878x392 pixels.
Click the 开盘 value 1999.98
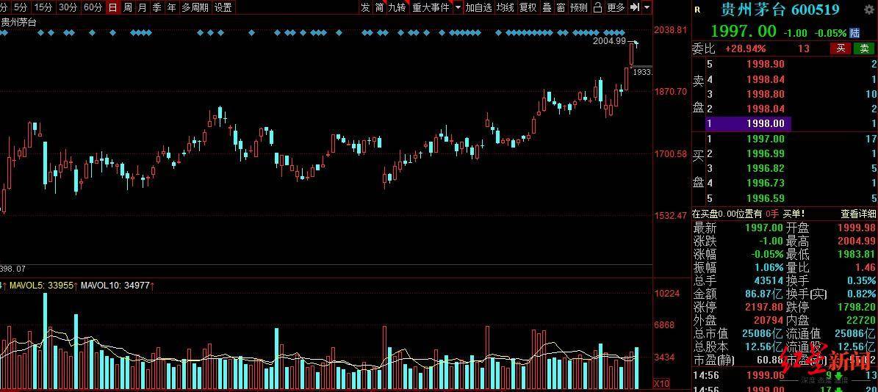point(856,228)
